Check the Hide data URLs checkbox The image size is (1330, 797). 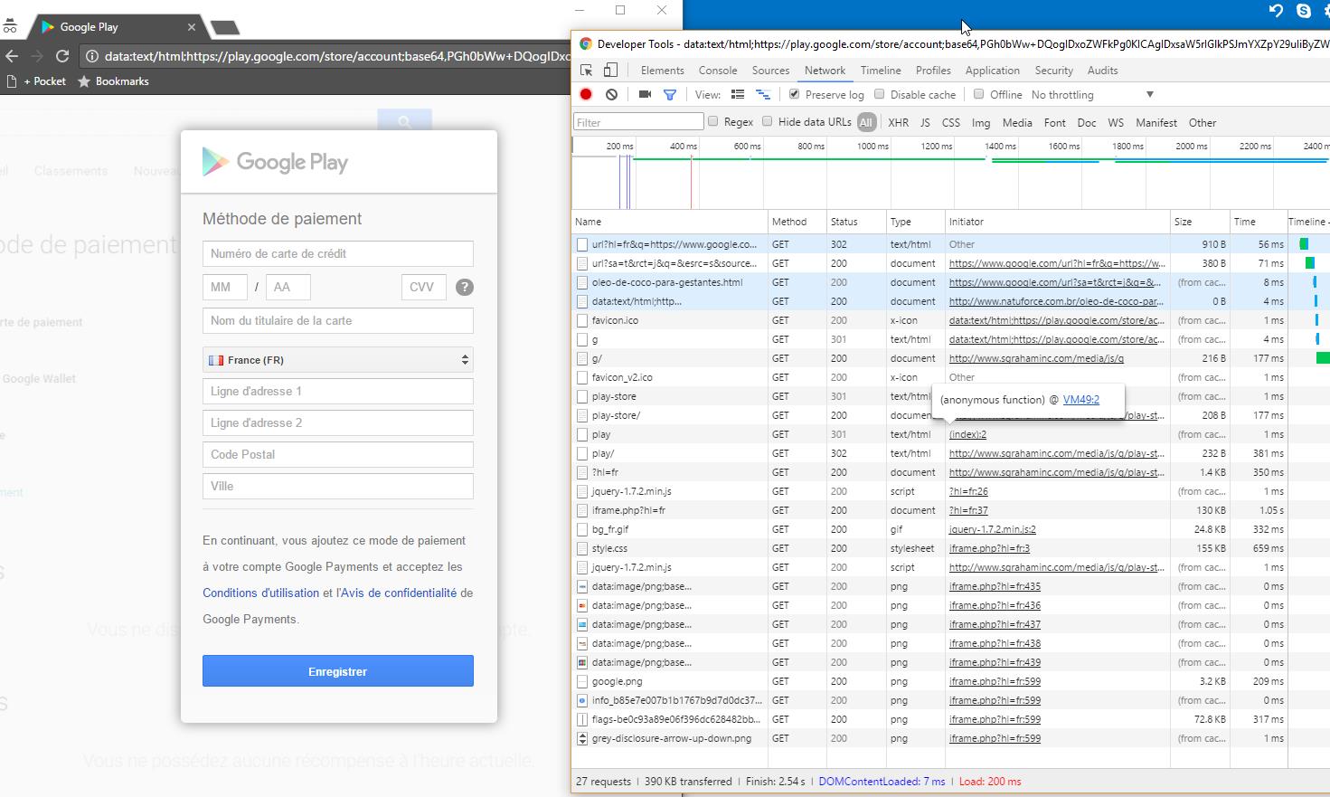click(767, 121)
